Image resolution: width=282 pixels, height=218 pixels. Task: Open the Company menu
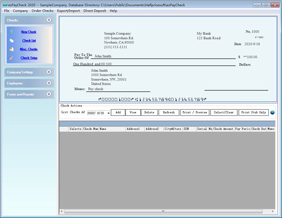tap(20, 10)
